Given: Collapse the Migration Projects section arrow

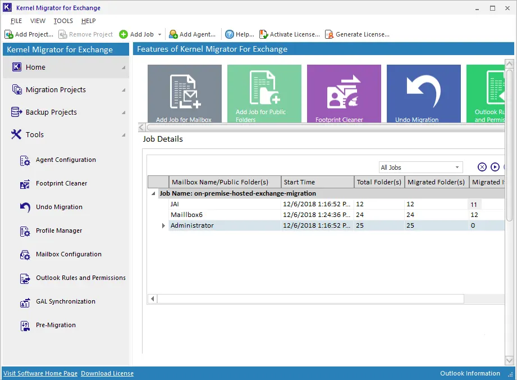Looking at the screenshot, I should (123, 90).
